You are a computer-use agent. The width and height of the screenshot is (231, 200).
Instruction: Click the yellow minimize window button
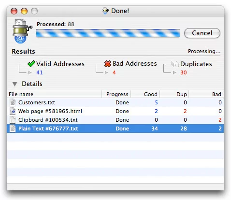coord(24,11)
